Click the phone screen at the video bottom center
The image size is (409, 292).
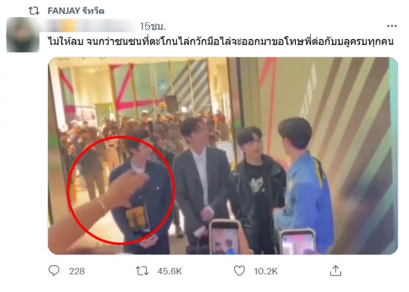(224, 238)
